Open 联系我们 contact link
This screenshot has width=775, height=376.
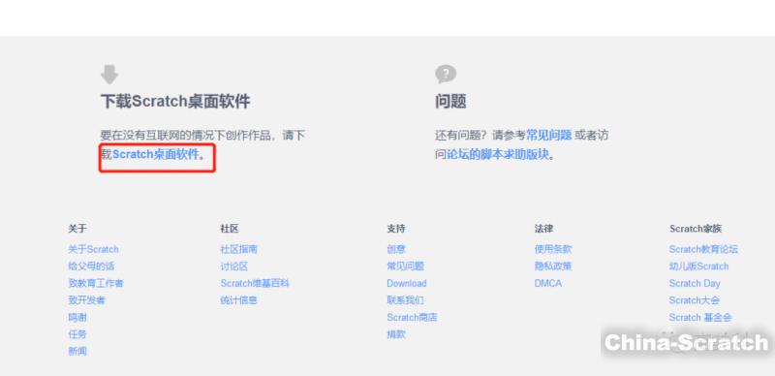pyautogui.click(x=405, y=299)
